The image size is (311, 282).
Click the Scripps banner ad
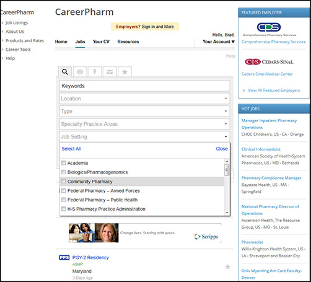pos(145,233)
